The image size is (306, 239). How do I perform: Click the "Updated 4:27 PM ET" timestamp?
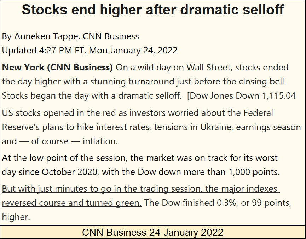[x=44, y=50]
